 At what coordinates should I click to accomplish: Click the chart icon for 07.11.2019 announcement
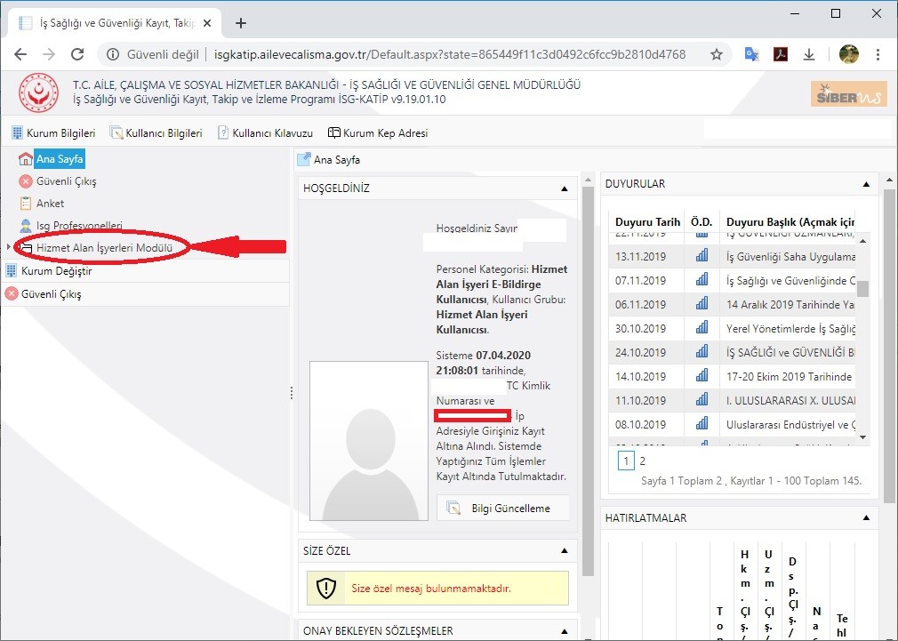(702, 279)
